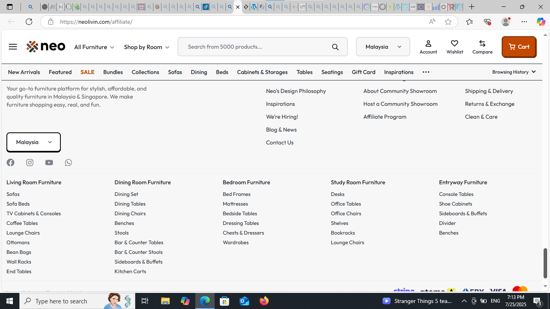Open Firefox from taskbar
Screen dimensions: 550x309
(264, 301)
